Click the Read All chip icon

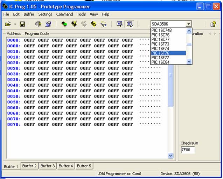click(64, 24)
